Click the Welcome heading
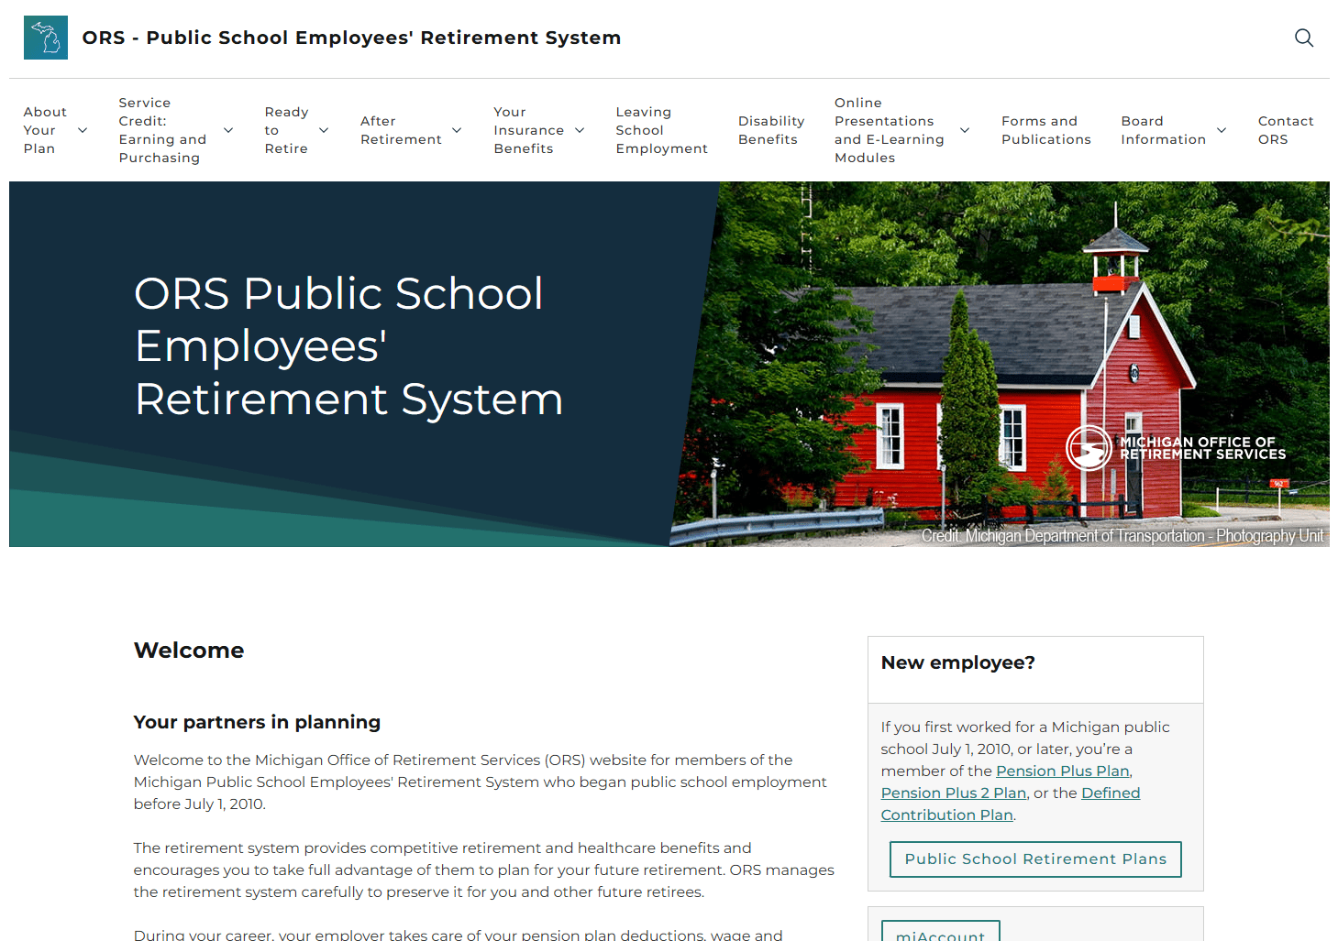The width and height of the screenshot is (1338, 941). click(189, 651)
